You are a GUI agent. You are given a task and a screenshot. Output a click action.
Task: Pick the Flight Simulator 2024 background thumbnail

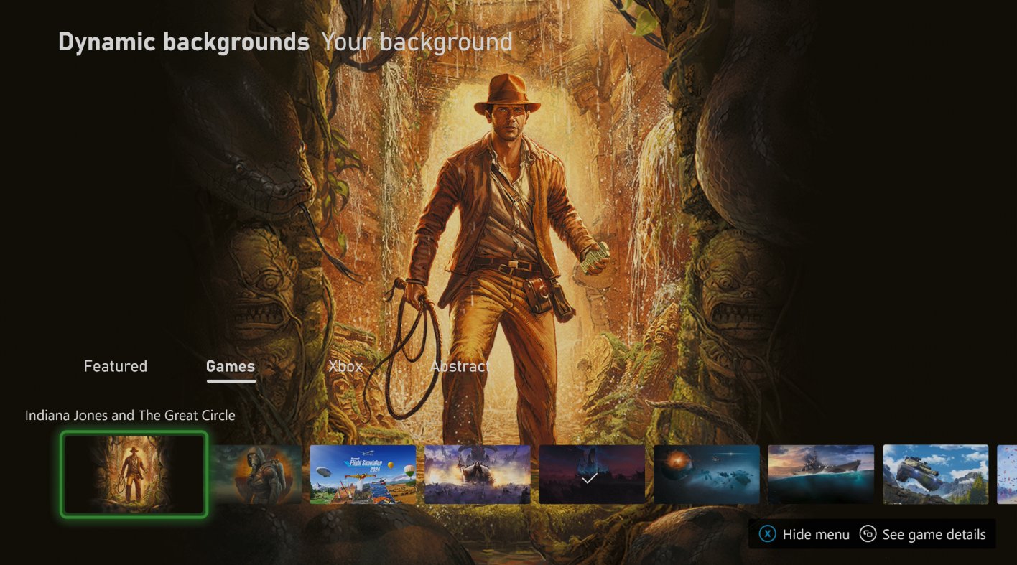point(363,475)
